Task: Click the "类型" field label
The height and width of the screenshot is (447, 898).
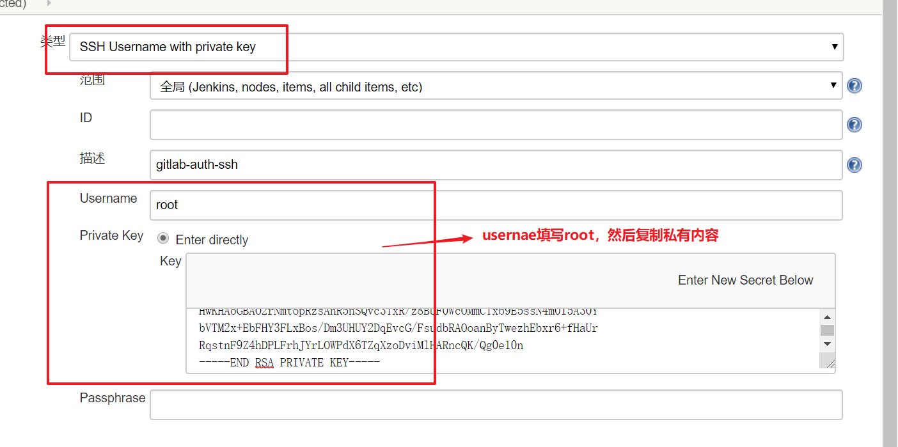Action: click(52, 41)
